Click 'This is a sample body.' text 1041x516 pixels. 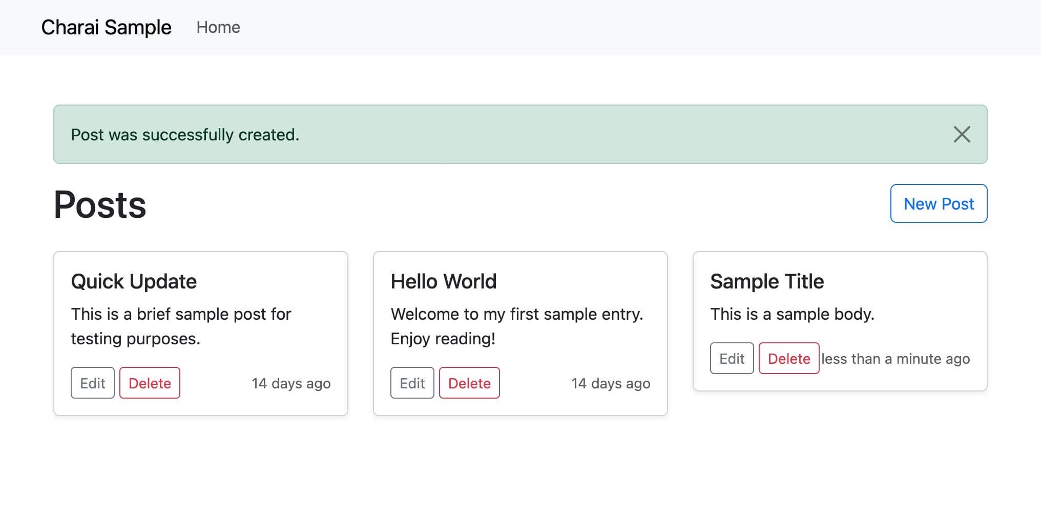coord(792,314)
